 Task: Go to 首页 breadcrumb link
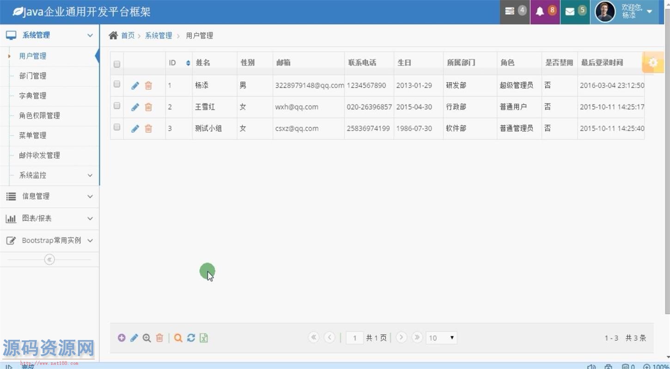click(128, 36)
